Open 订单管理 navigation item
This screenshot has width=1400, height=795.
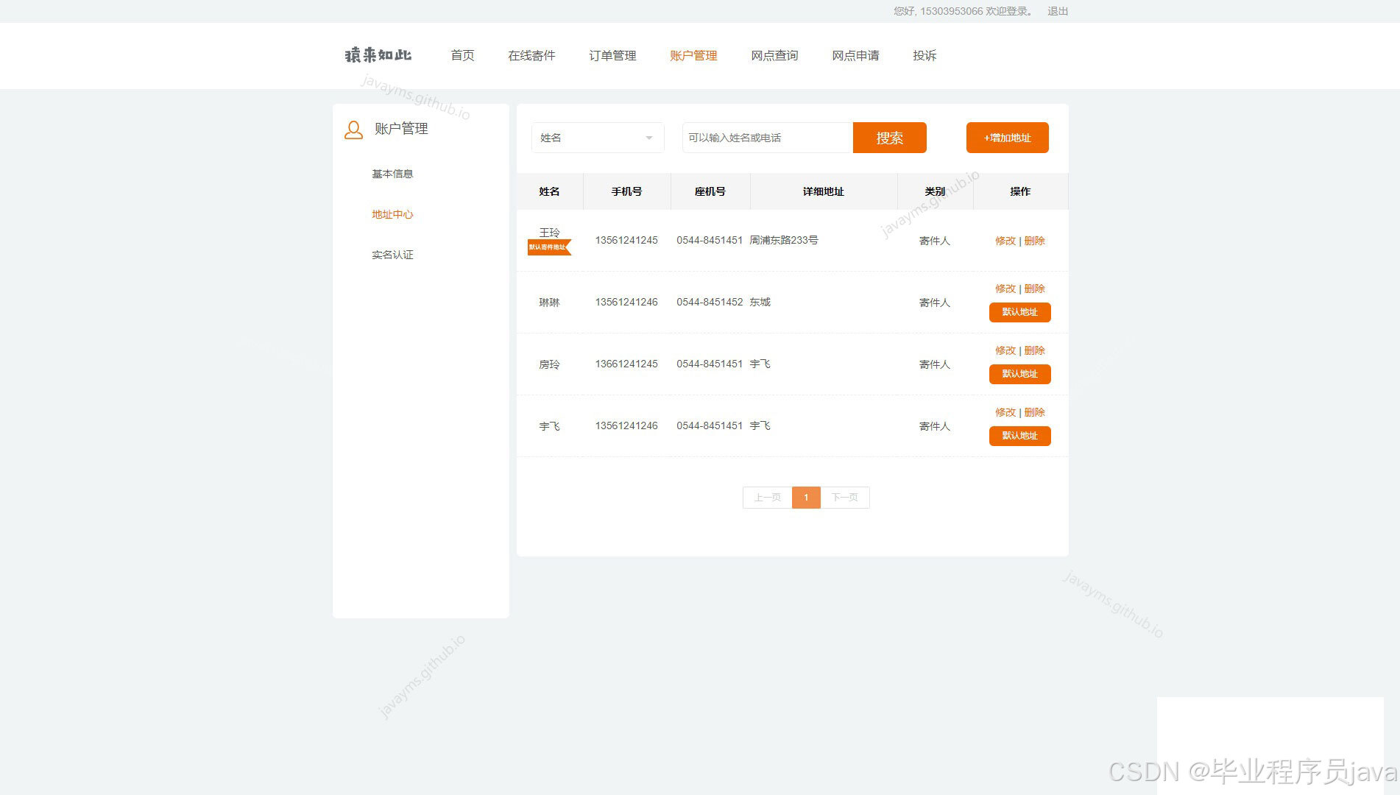[612, 55]
